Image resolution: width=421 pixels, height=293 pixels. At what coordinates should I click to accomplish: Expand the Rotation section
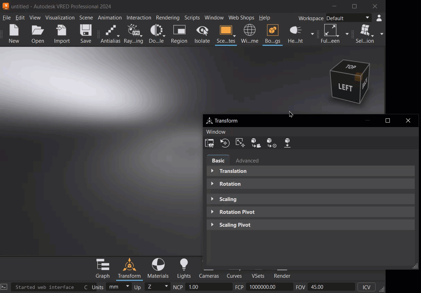[x=311, y=184]
